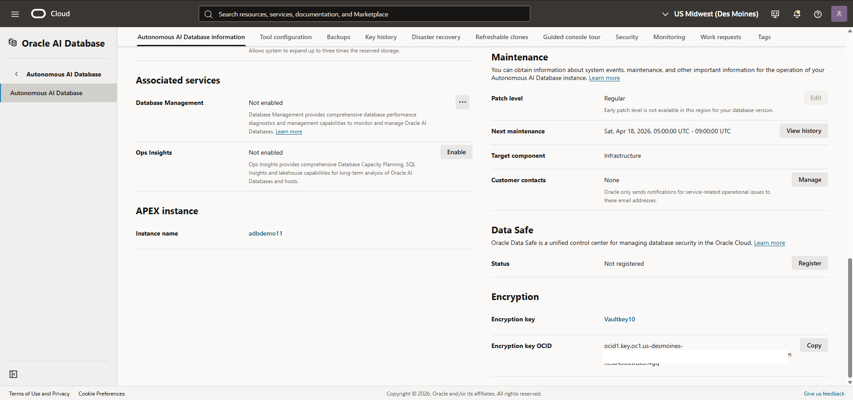Open the announcements bell icon

797,14
